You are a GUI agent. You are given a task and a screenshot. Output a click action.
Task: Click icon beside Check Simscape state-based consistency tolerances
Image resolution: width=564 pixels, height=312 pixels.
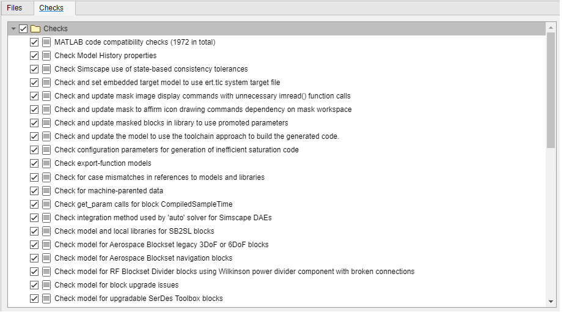point(46,69)
